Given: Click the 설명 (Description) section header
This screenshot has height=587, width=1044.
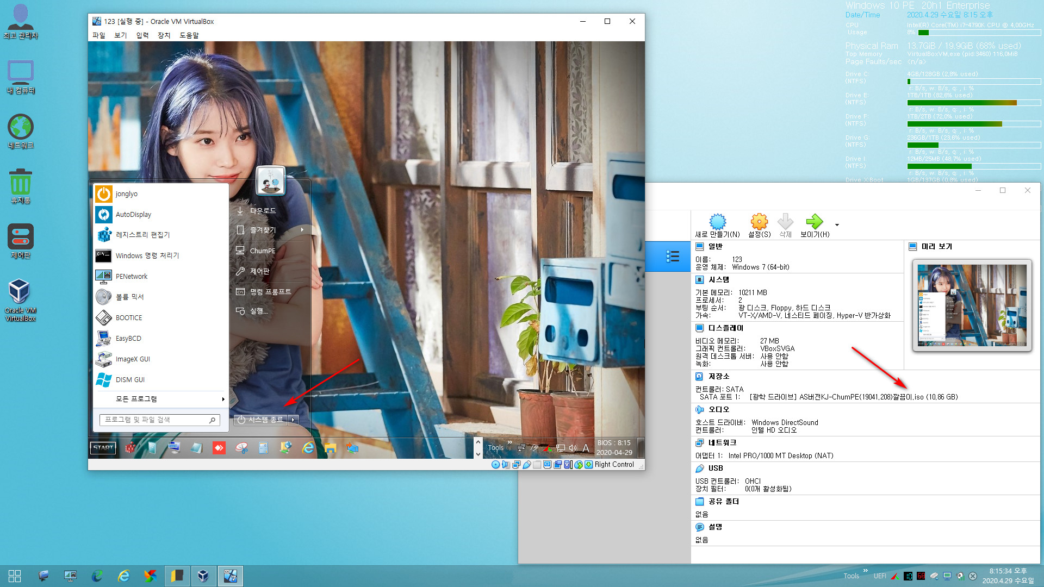Looking at the screenshot, I should [x=715, y=527].
